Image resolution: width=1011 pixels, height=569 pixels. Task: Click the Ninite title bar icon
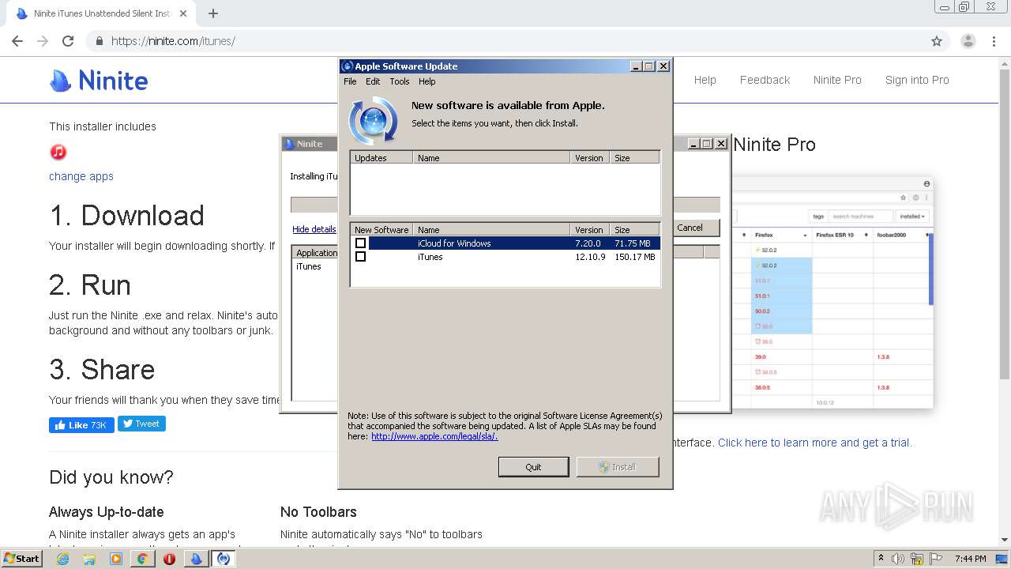point(289,144)
